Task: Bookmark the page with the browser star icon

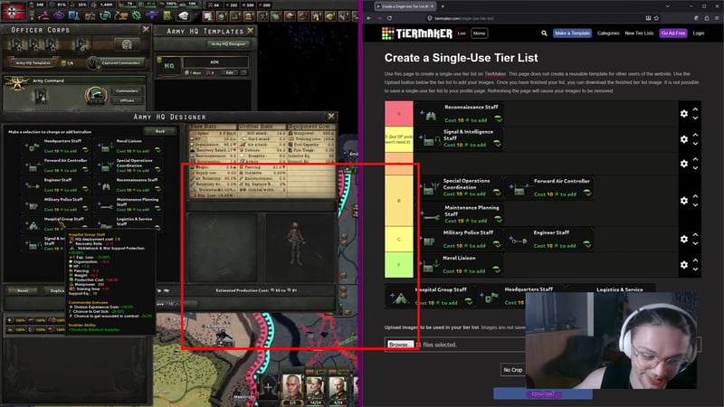Action: coord(656,18)
